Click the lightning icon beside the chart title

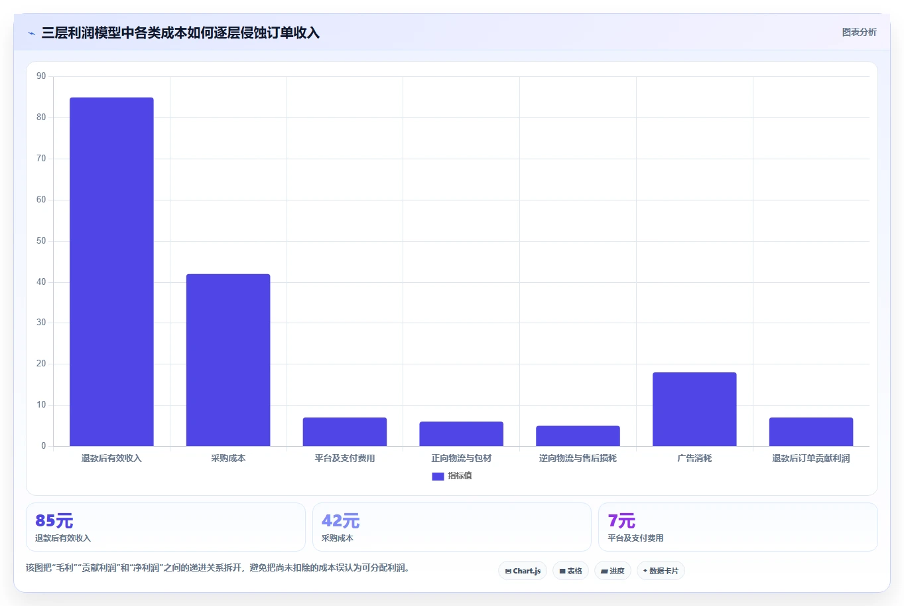(31, 33)
